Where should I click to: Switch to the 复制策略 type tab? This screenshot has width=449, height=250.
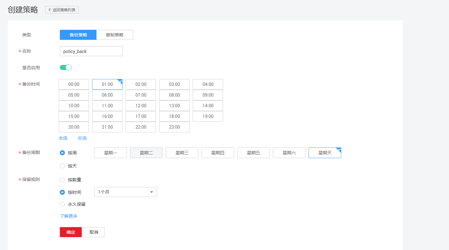(x=115, y=35)
